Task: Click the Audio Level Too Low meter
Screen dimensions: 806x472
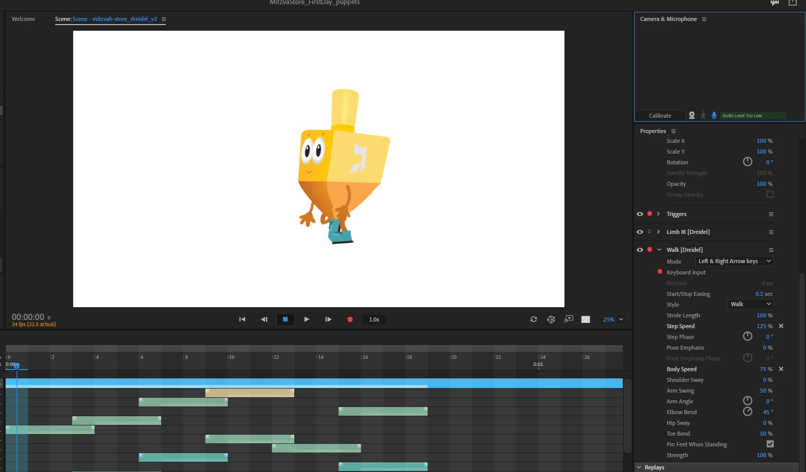Action: coord(753,116)
